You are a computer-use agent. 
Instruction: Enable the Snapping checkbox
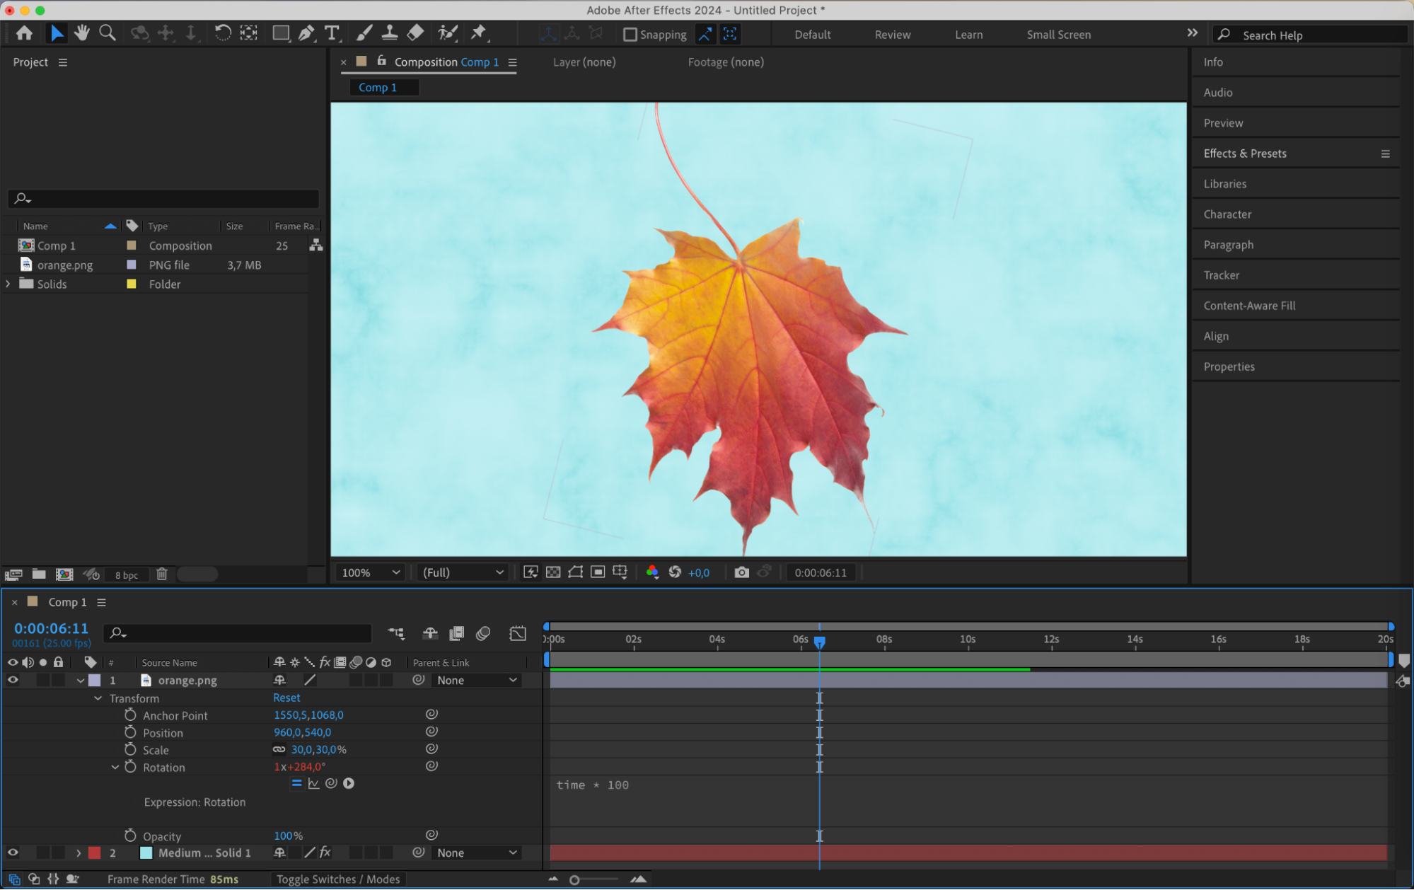[x=630, y=35]
